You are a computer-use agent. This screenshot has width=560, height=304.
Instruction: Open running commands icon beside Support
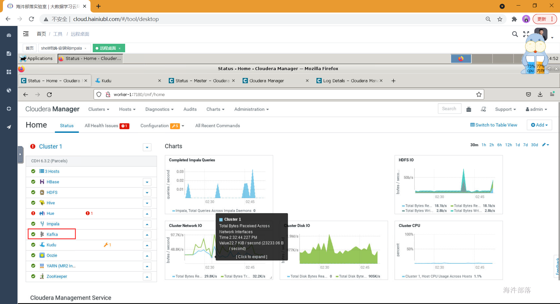coord(483,109)
